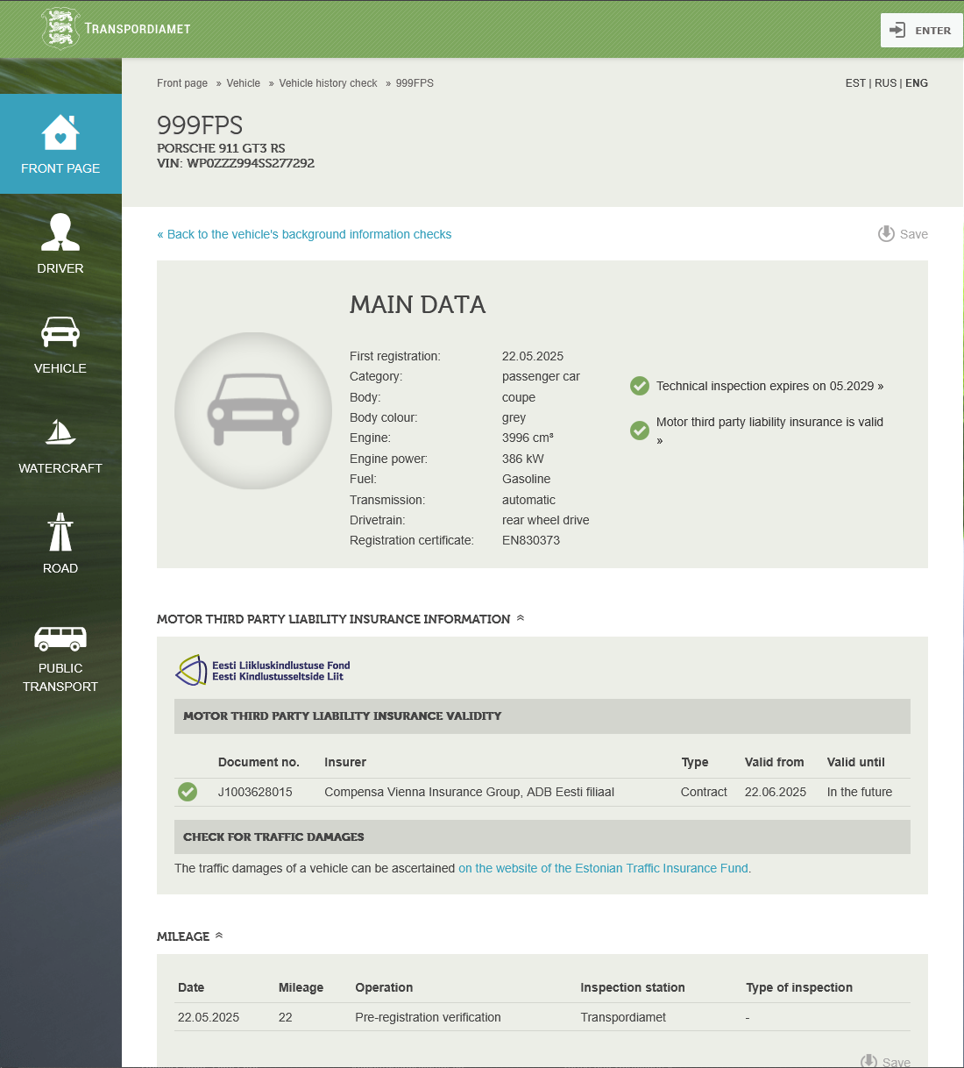Switch language to EST

click(x=855, y=83)
